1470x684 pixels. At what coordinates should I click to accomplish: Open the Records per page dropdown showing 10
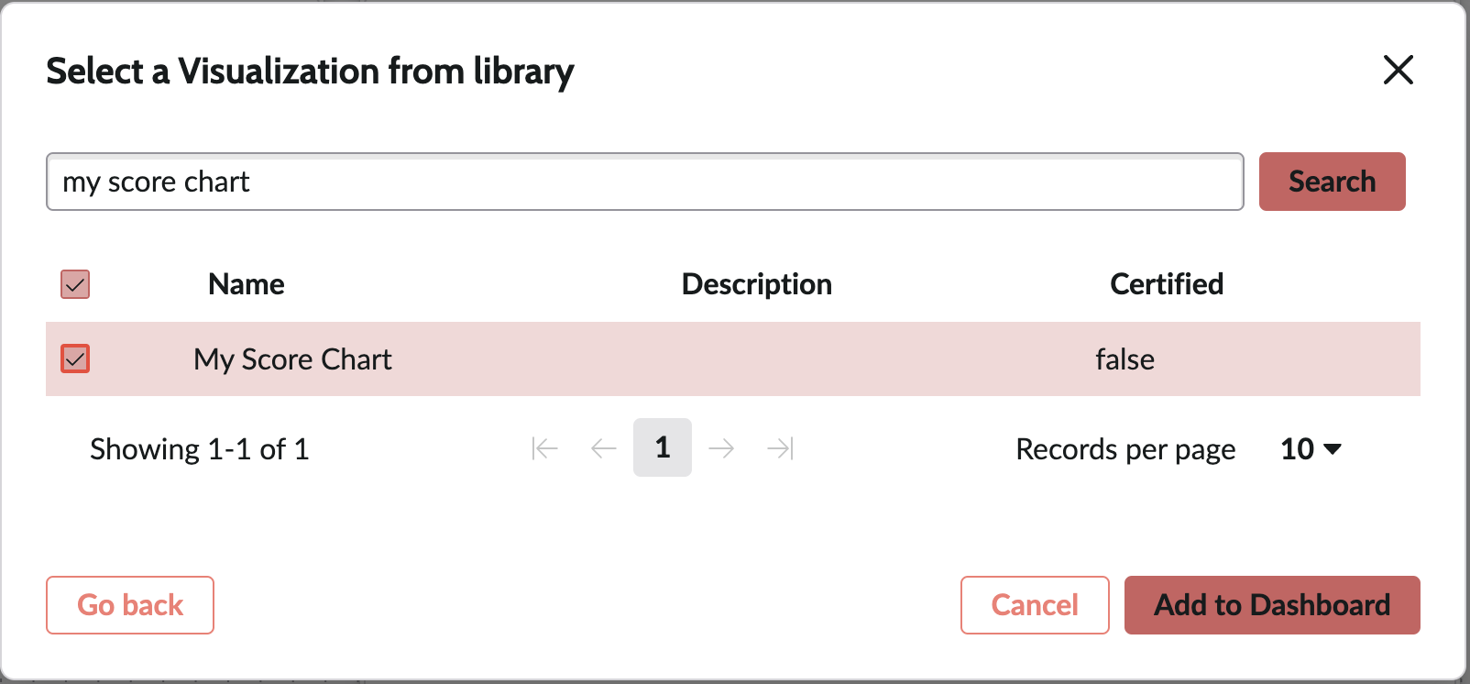click(1309, 449)
